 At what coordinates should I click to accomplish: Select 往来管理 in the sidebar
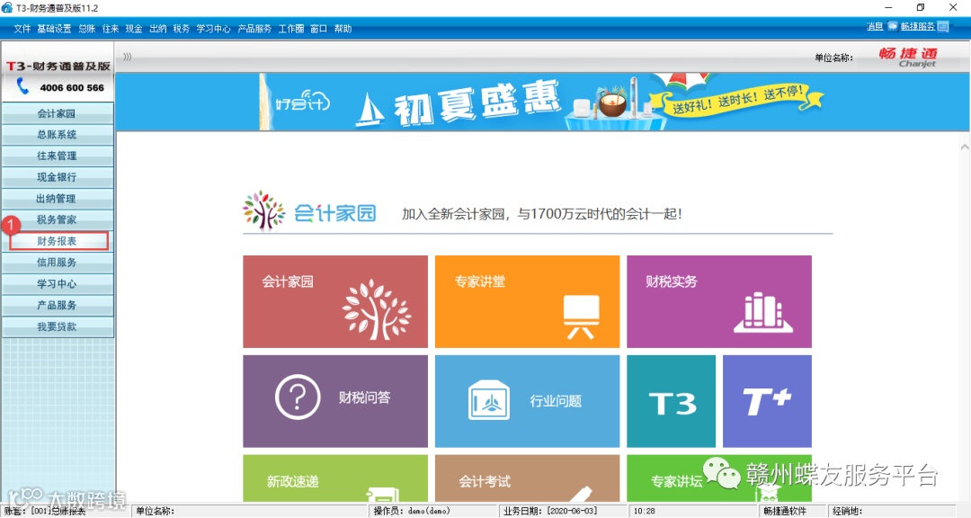[57, 156]
